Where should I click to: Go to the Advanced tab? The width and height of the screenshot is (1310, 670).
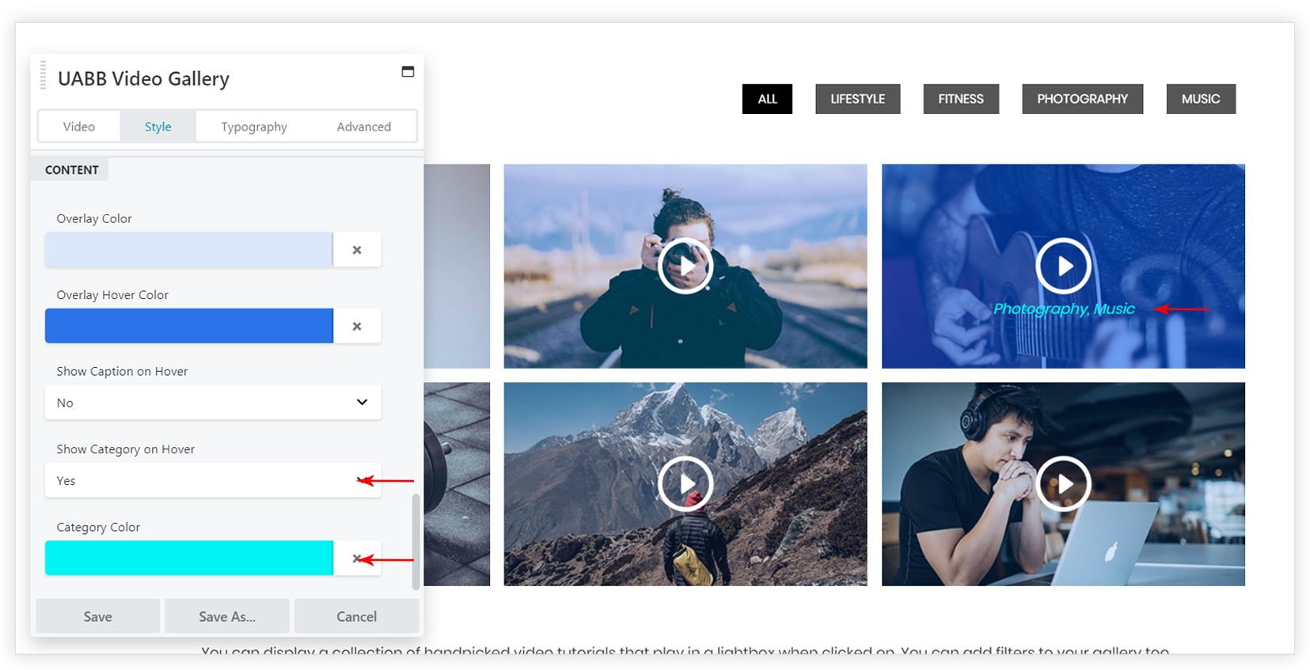(363, 127)
